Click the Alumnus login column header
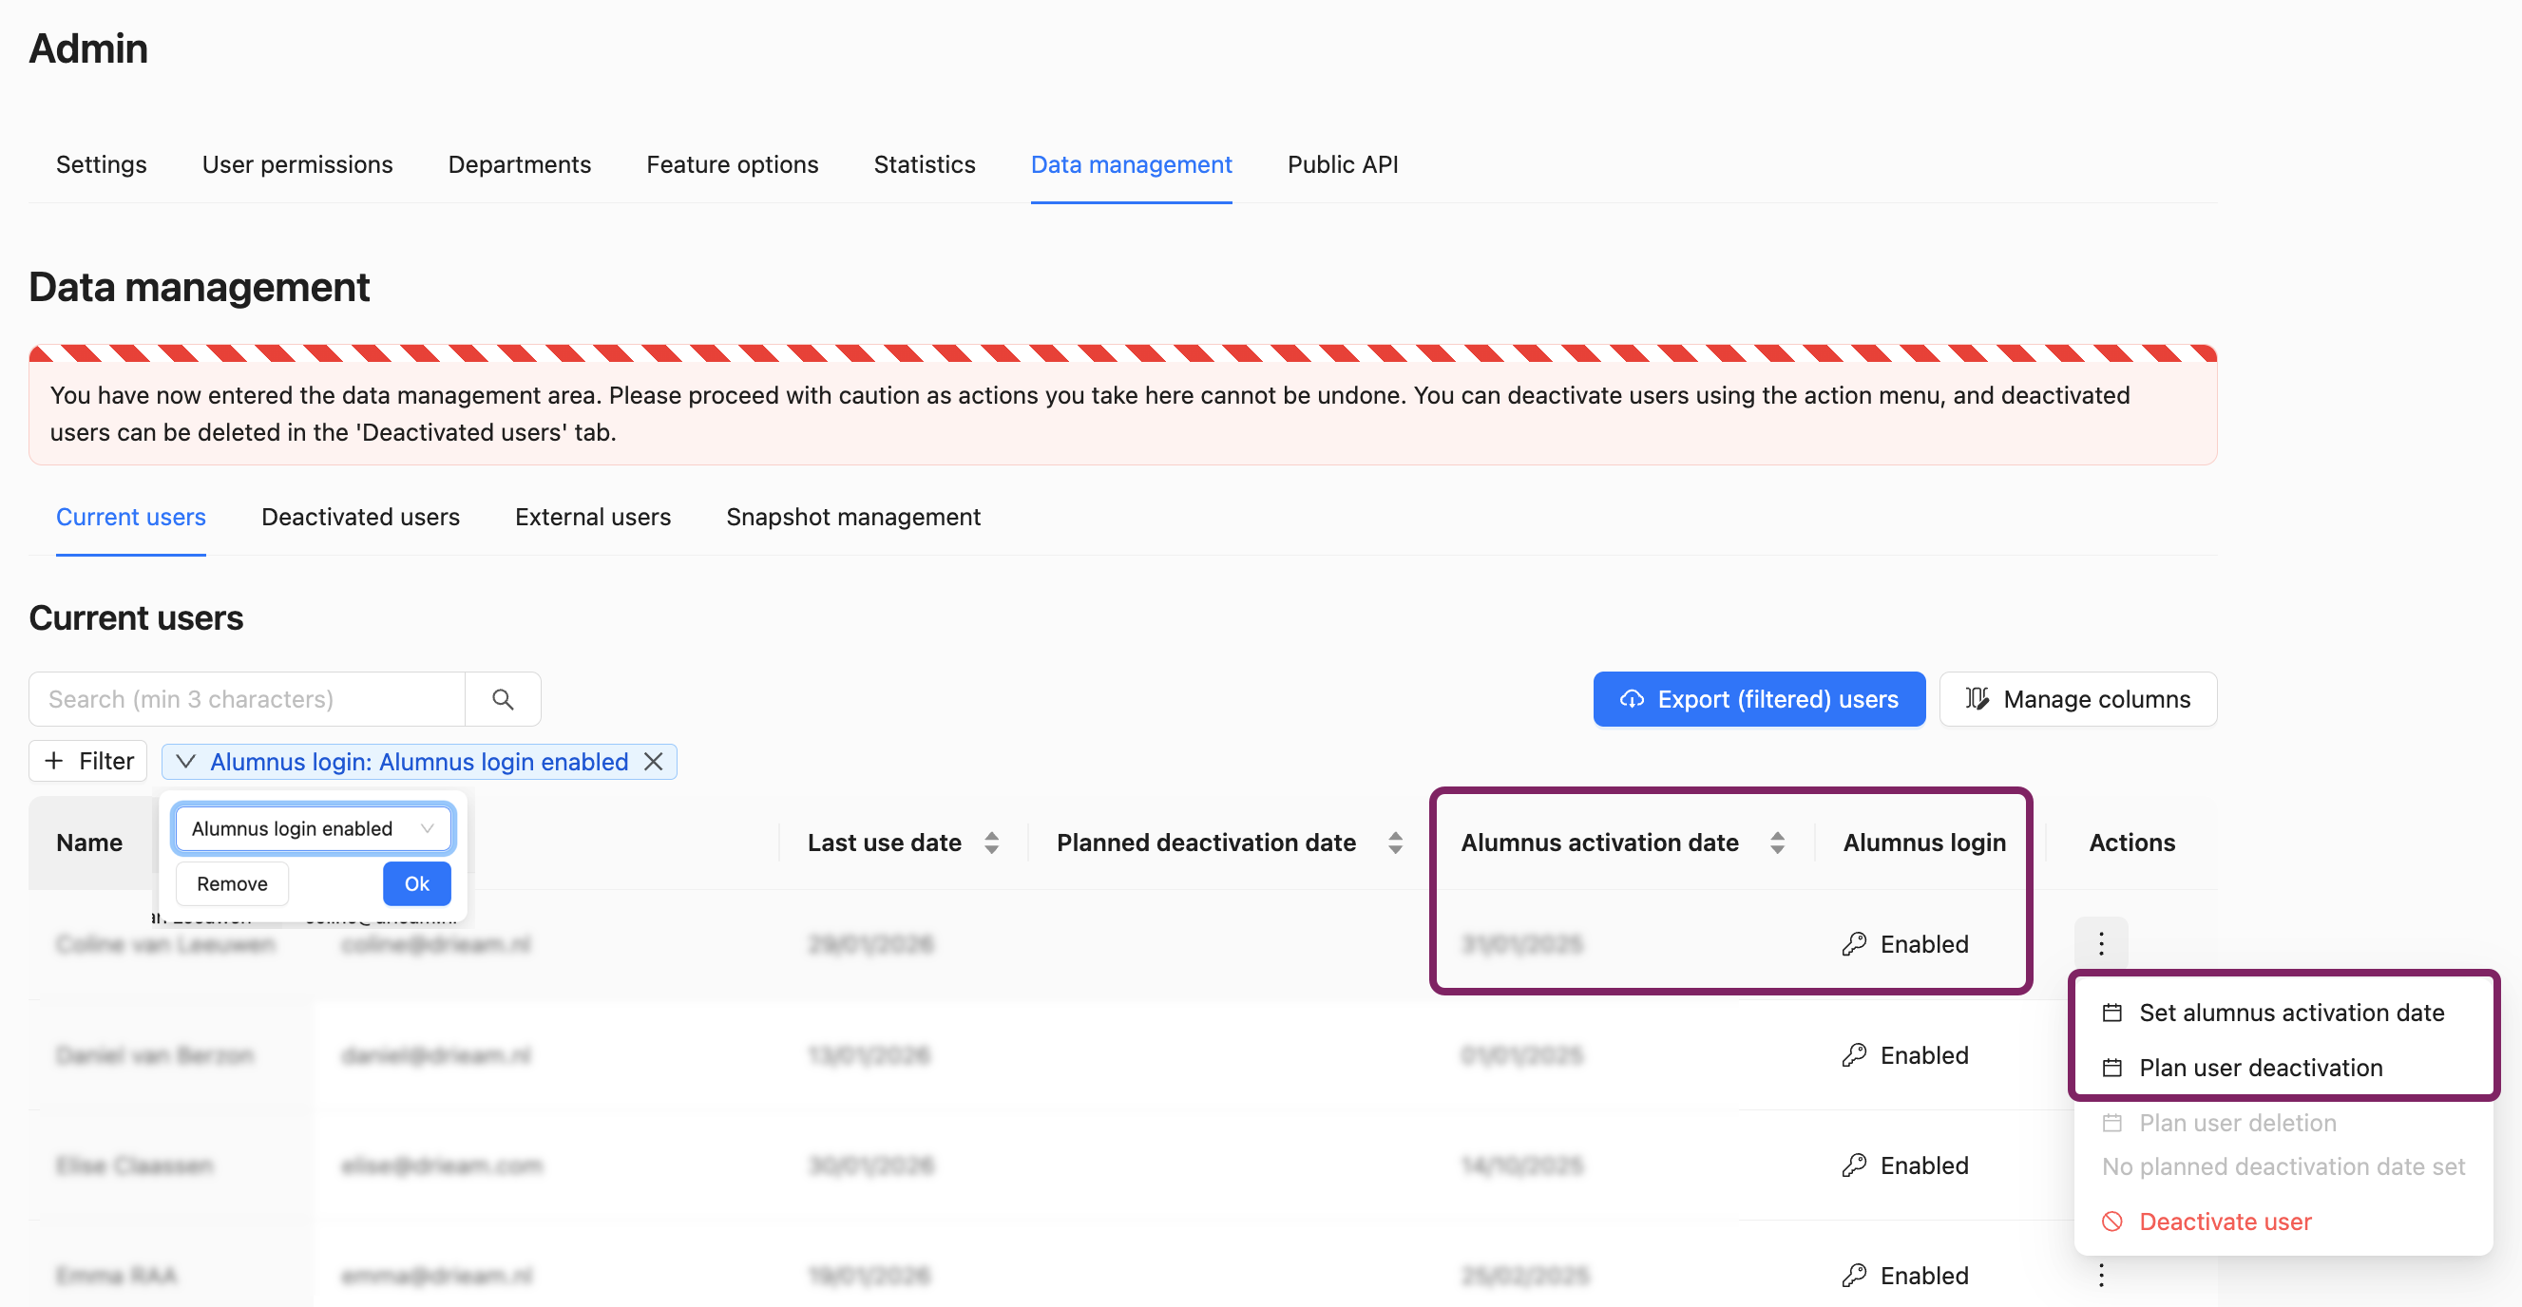 [1923, 843]
